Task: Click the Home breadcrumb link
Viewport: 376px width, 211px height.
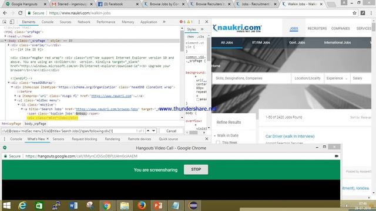Action: tap(216, 66)
